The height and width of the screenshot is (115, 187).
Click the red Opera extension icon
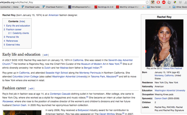coord(158,2)
